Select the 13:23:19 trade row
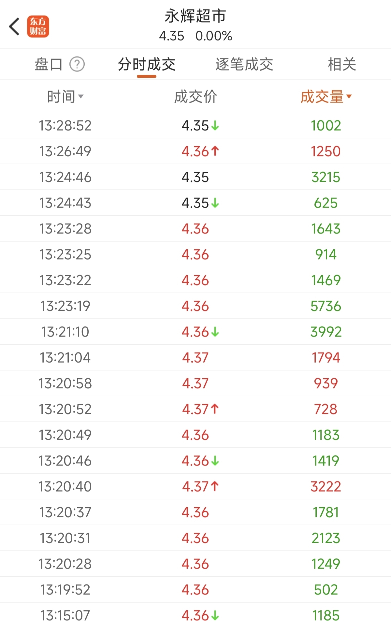 (x=195, y=306)
